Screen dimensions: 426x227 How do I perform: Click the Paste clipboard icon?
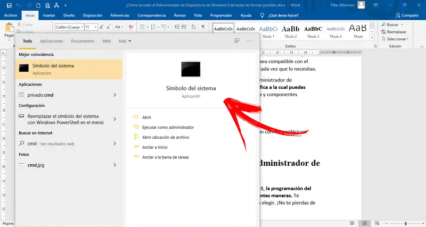[9, 28]
